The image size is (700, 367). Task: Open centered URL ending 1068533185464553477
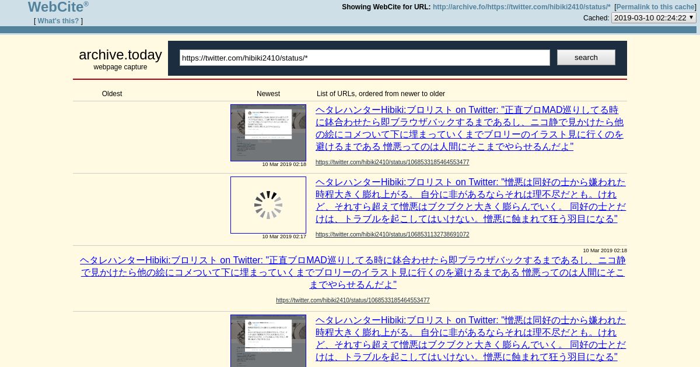point(353,301)
